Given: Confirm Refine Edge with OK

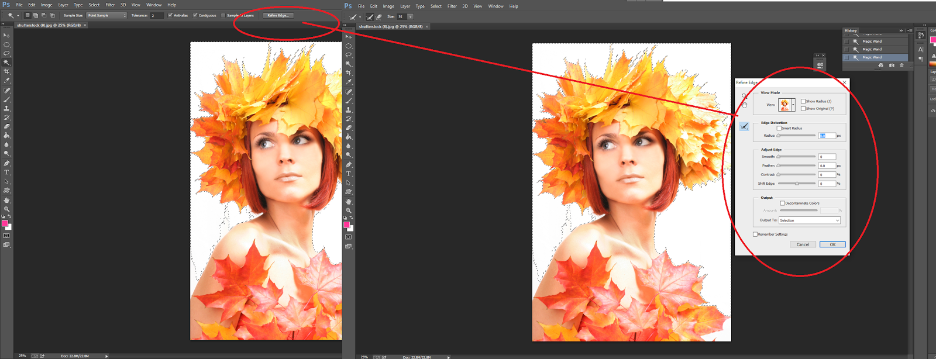Looking at the screenshot, I should (832, 244).
